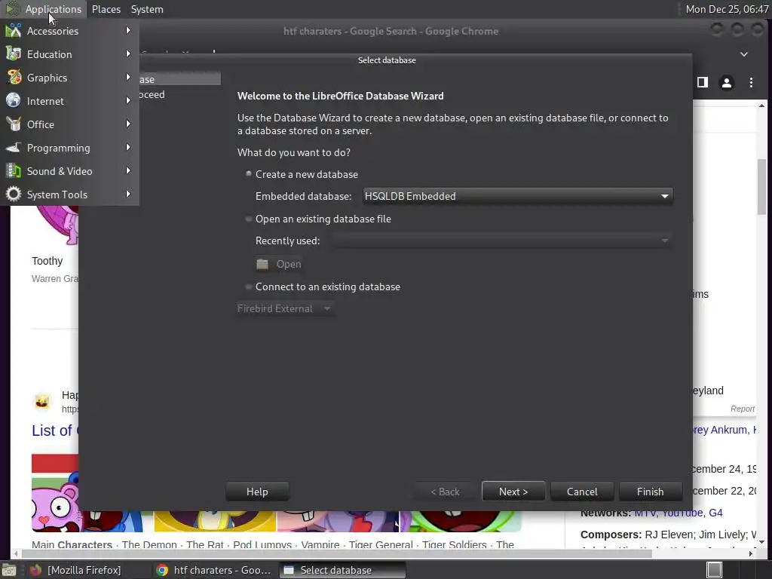
Task: Click the Report link in Chrome
Action: 743,409
